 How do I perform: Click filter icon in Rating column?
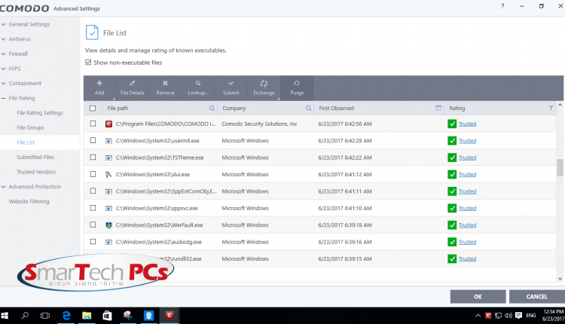[x=551, y=108]
